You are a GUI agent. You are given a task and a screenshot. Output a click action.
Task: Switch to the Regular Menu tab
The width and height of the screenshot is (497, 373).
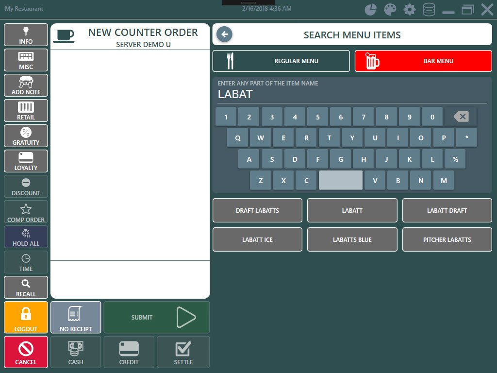281,61
